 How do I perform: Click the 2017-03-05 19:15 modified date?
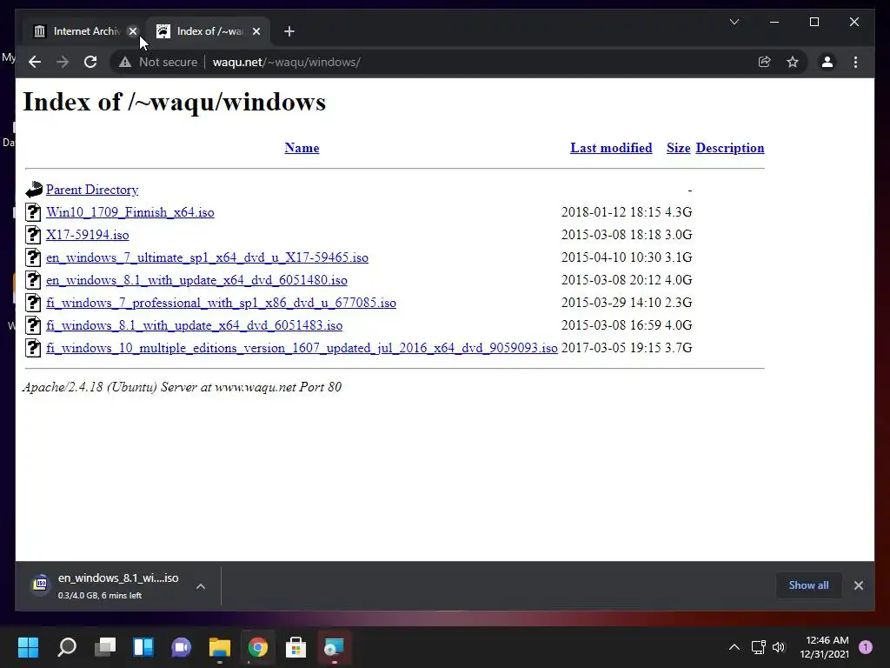(611, 348)
